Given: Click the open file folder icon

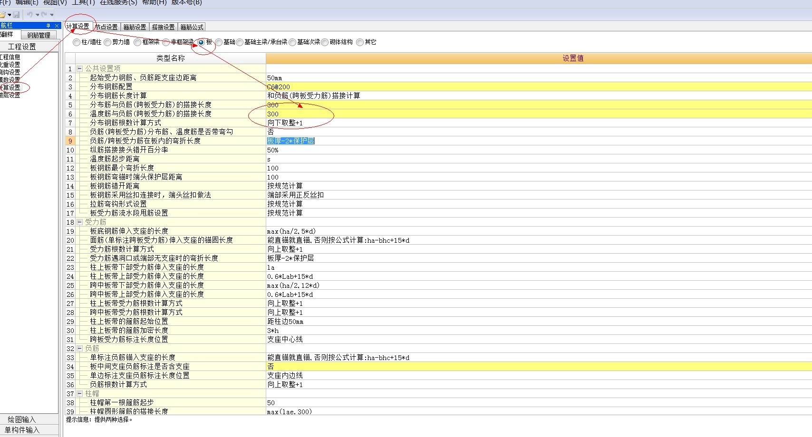Looking at the screenshot, I should pos(2,15).
